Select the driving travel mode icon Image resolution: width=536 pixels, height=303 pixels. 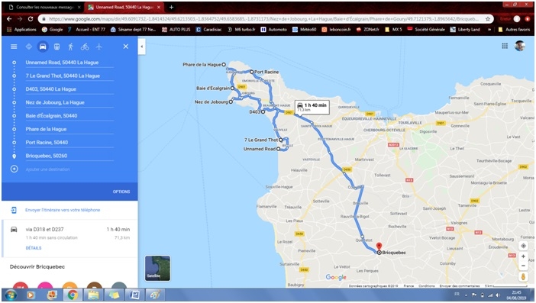(x=43, y=47)
